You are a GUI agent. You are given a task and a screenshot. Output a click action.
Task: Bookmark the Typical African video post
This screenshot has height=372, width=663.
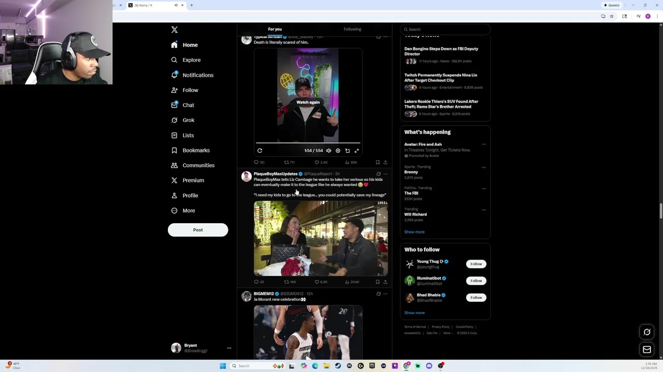(x=378, y=162)
